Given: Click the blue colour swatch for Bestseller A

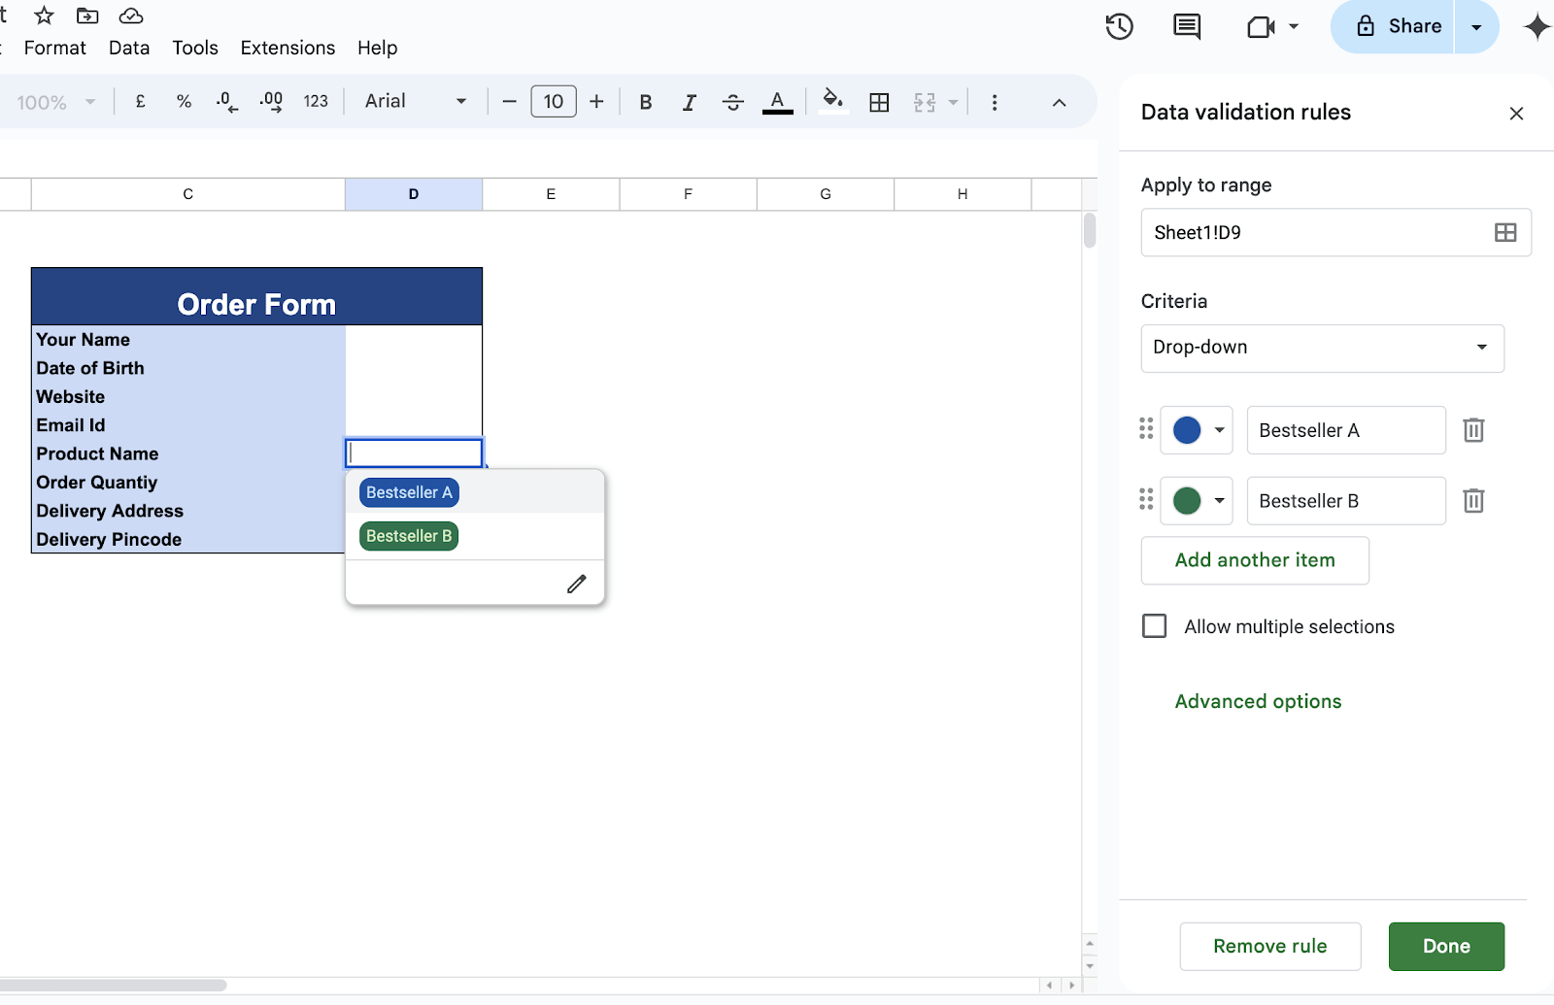Looking at the screenshot, I should (1187, 430).
